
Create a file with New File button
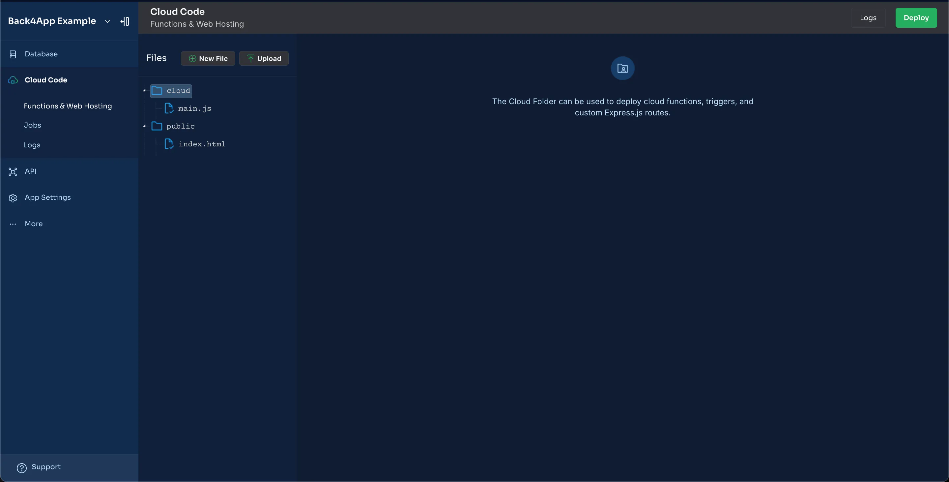208,59
